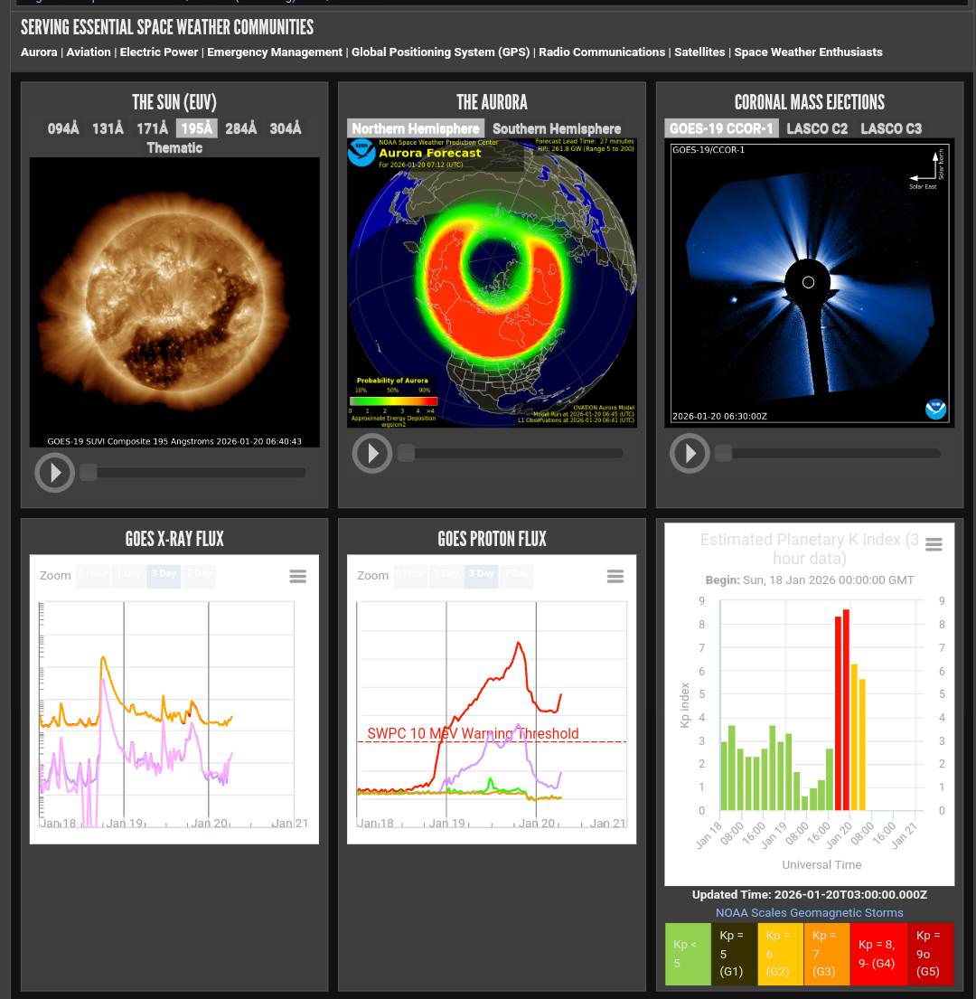Set X-Ray Flux zoom to 6 Hour
976x999 pixels.
[x=94, y=575]
